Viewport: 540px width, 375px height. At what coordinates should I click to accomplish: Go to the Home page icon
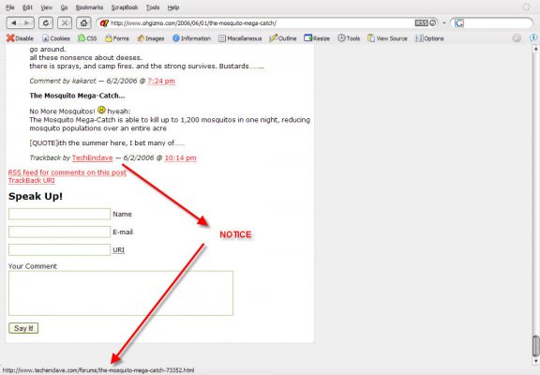tap(83, 23)
